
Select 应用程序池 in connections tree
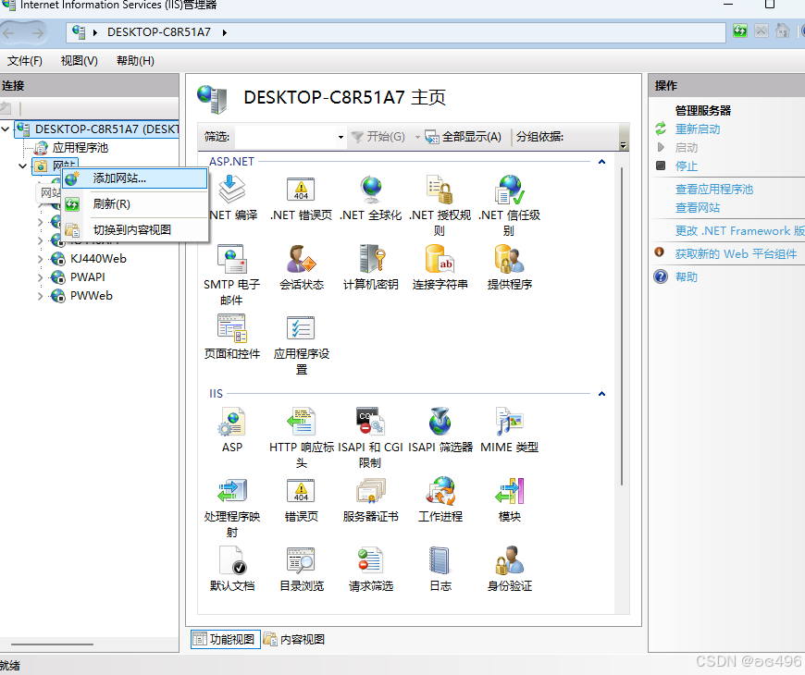point(80,148)
